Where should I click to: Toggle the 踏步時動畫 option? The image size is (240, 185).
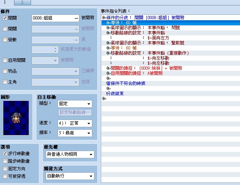[5, 161]
